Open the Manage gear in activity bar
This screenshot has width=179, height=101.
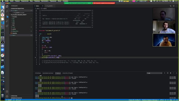7,96
